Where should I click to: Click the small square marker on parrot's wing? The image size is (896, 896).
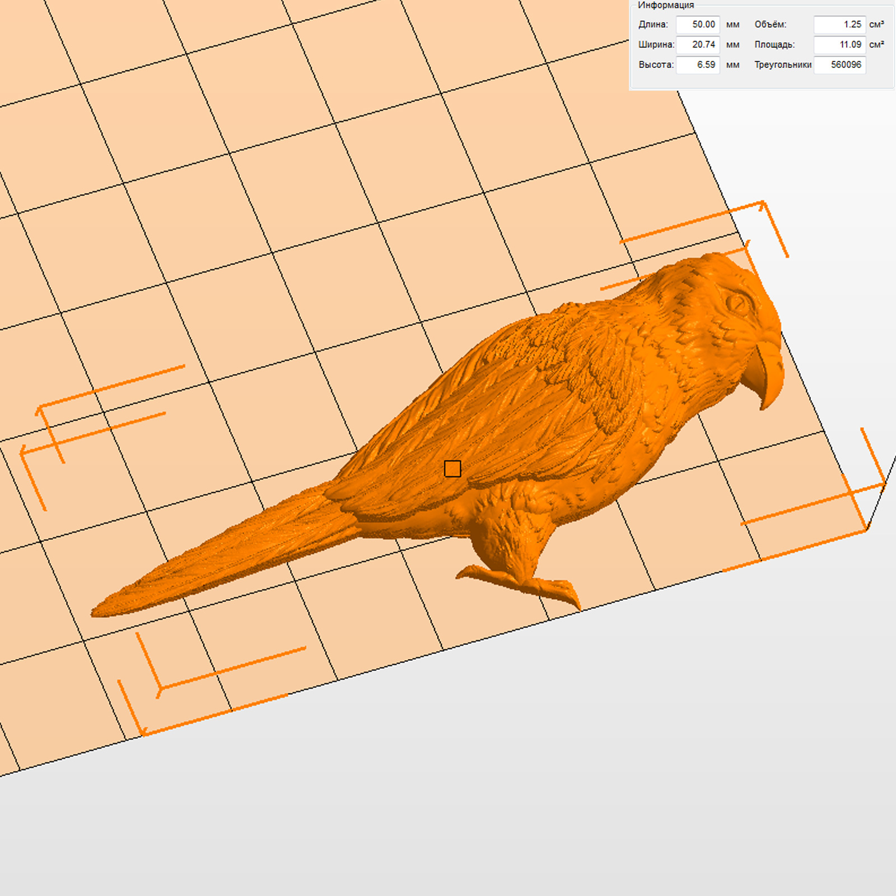[452, 469]
